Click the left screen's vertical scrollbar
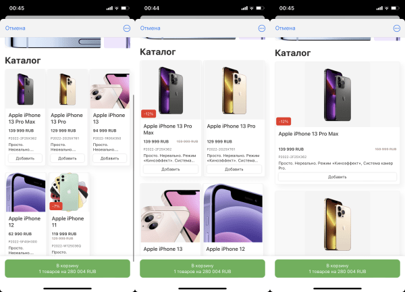This screenshot has width=405, height=292. tap(134, 178)
